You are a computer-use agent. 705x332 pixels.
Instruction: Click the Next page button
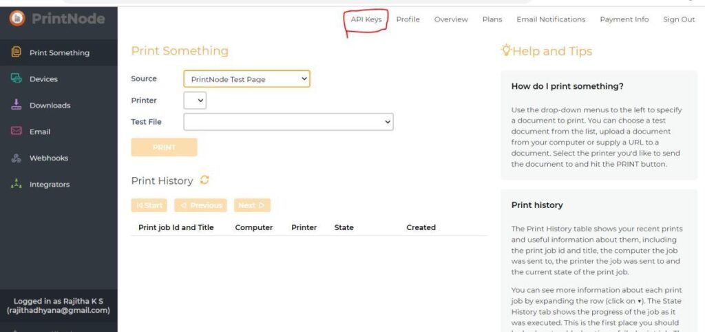(252, 205)
